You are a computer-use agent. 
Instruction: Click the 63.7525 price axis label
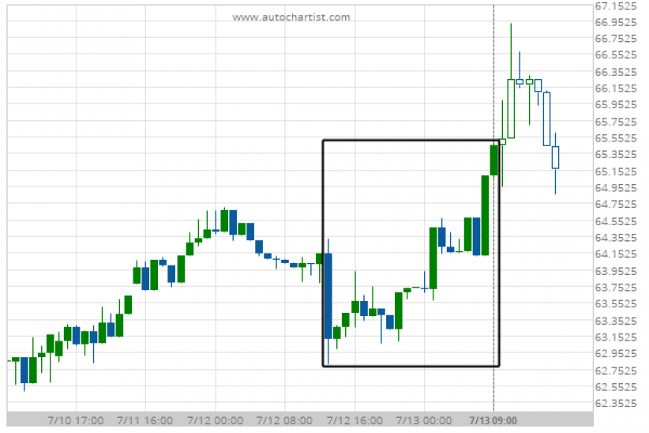pyautogui.click(x=616, y=287)
